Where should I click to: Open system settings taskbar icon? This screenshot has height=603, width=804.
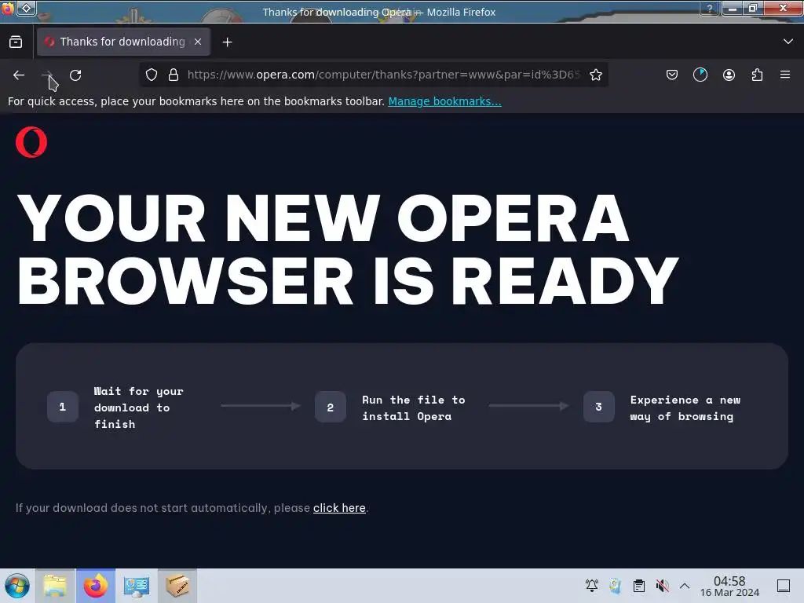pyautogui.click(x=137, y=586)
